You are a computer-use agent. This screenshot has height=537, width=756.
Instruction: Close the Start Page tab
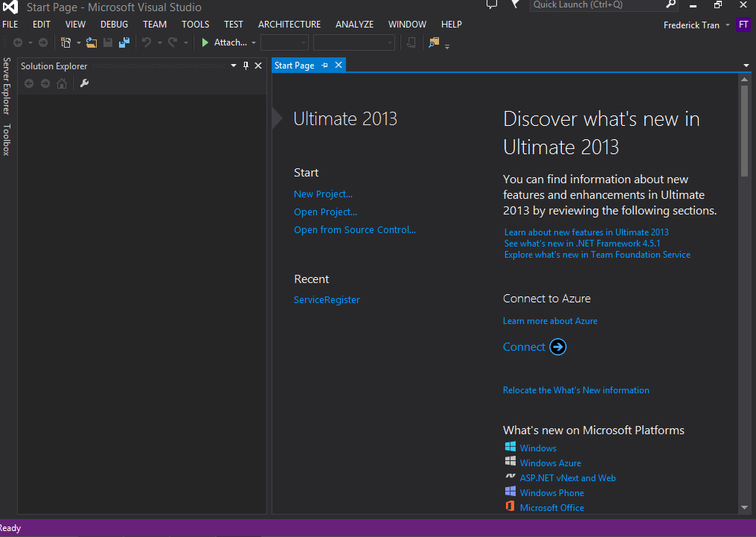coord(339,65)
